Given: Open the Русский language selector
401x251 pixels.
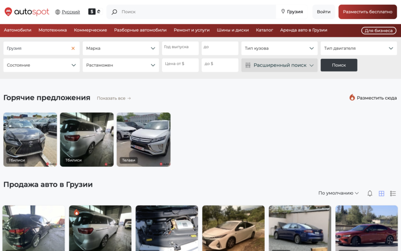Looking at the screenshot, I should (71, 12).
